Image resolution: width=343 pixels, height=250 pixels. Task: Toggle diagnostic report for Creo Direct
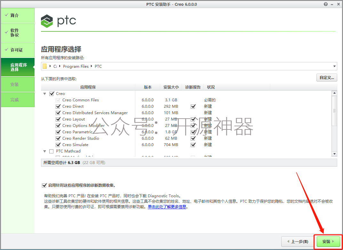[193, 107]
